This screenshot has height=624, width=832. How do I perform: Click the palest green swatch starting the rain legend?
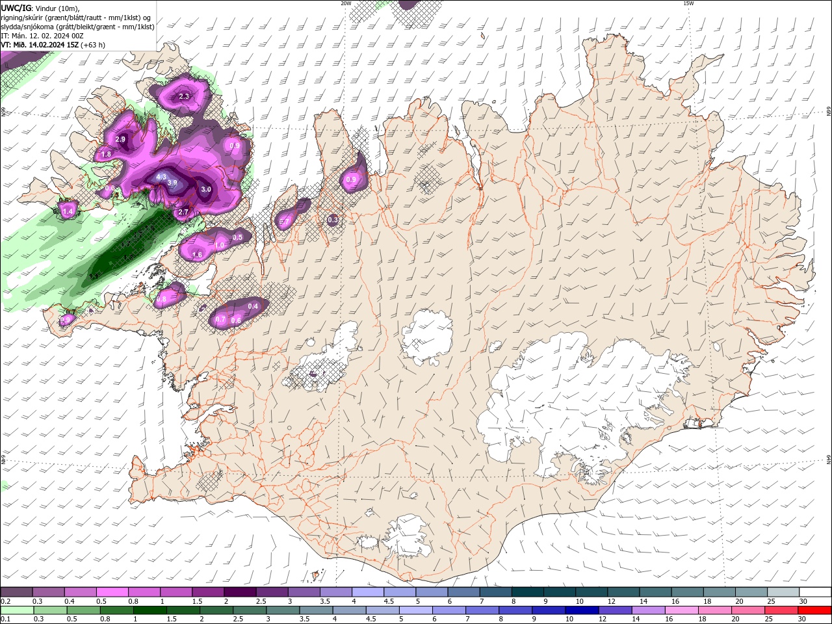(16, 610)
